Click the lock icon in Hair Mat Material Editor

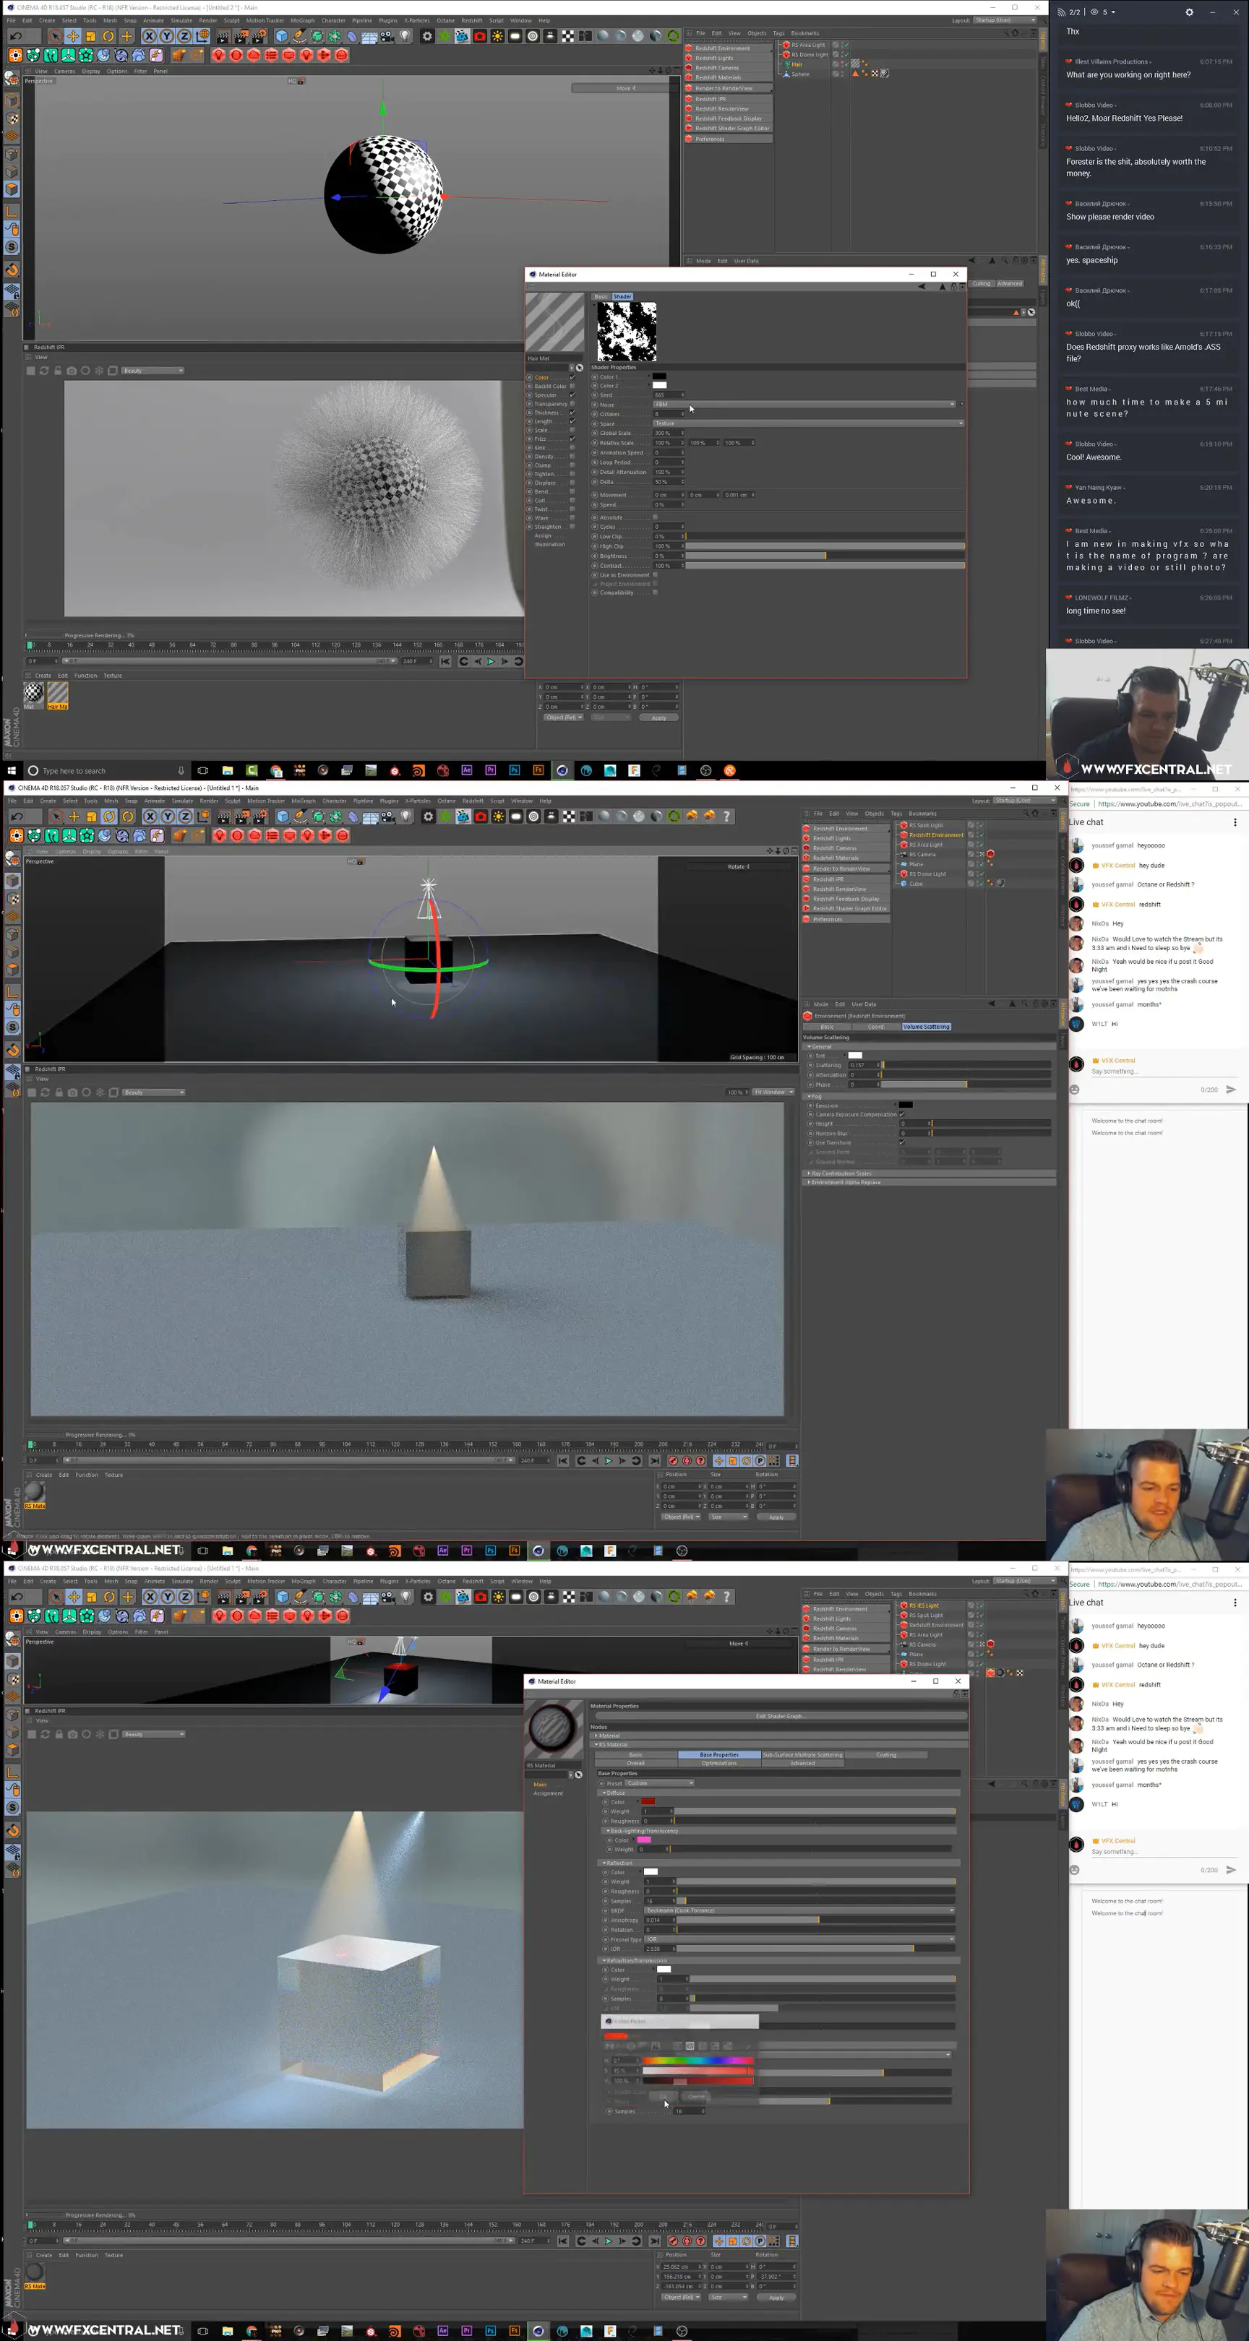click(x=953, y=286)
